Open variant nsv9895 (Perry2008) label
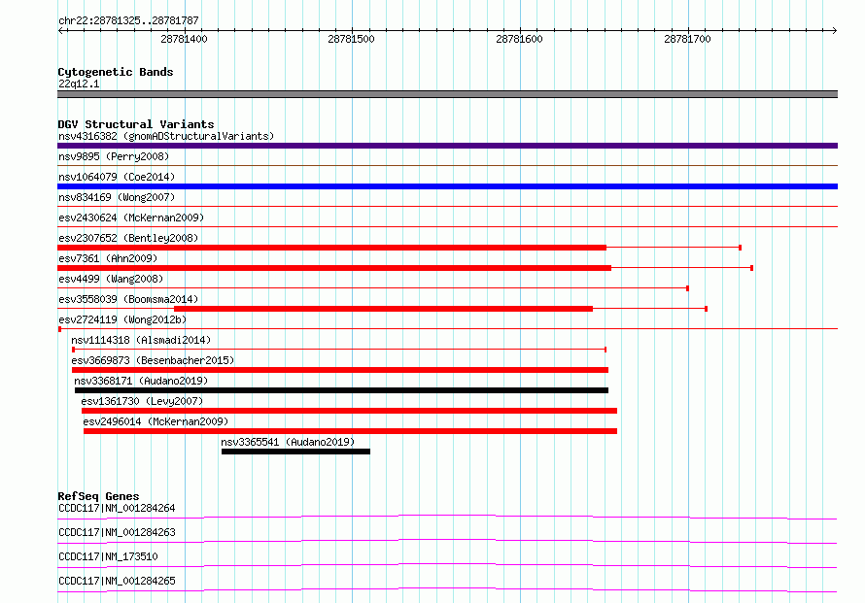 coord(114,156)
